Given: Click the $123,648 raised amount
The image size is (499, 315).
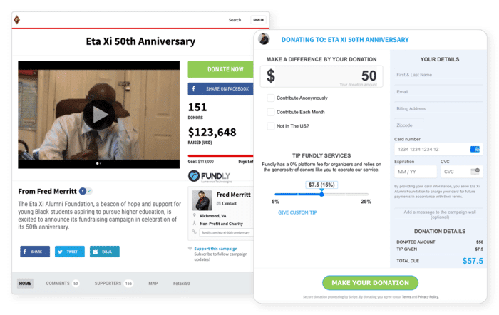Looking at the screenshot, I should pos(212,132).
